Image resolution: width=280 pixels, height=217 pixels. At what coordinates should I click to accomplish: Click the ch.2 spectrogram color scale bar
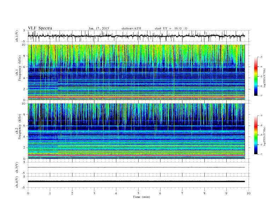256,135
